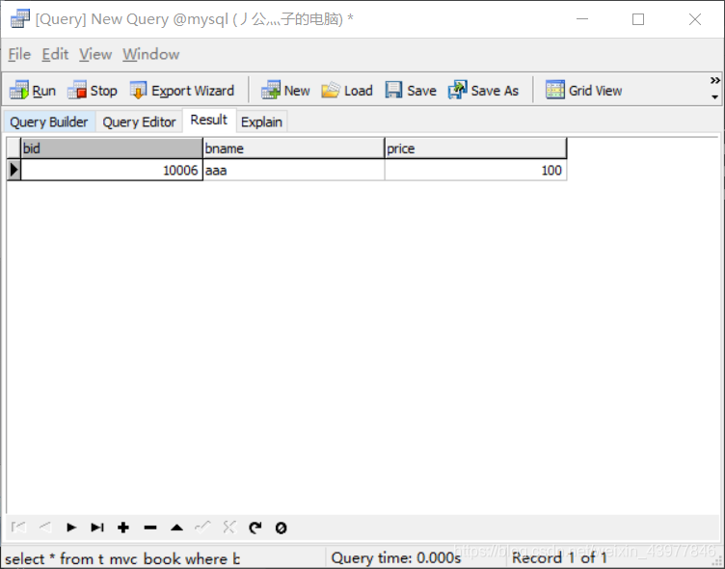Load a query file
The width and height of the screenshot is (725, 569).
pyautogui.click(x=347, y=91)
